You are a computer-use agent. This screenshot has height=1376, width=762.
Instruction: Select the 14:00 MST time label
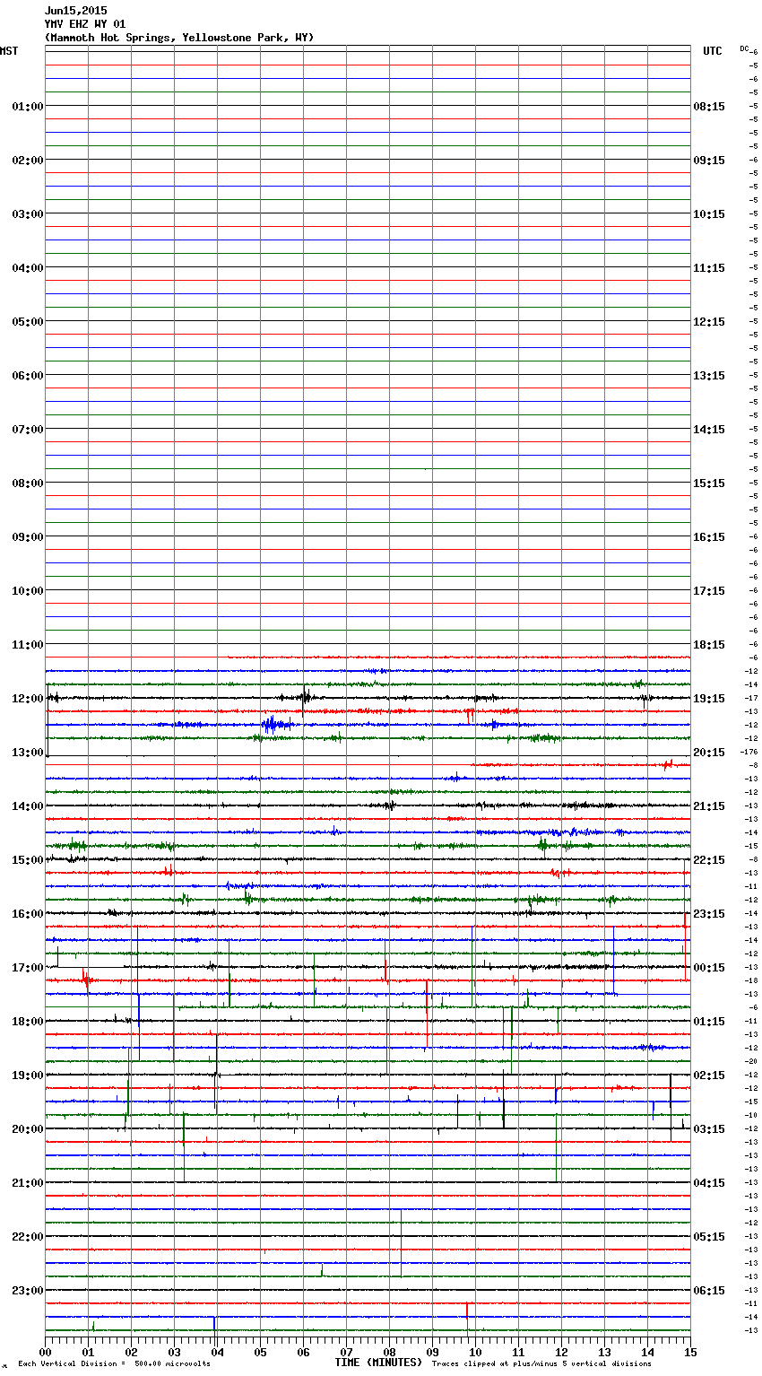click(28, 806)
